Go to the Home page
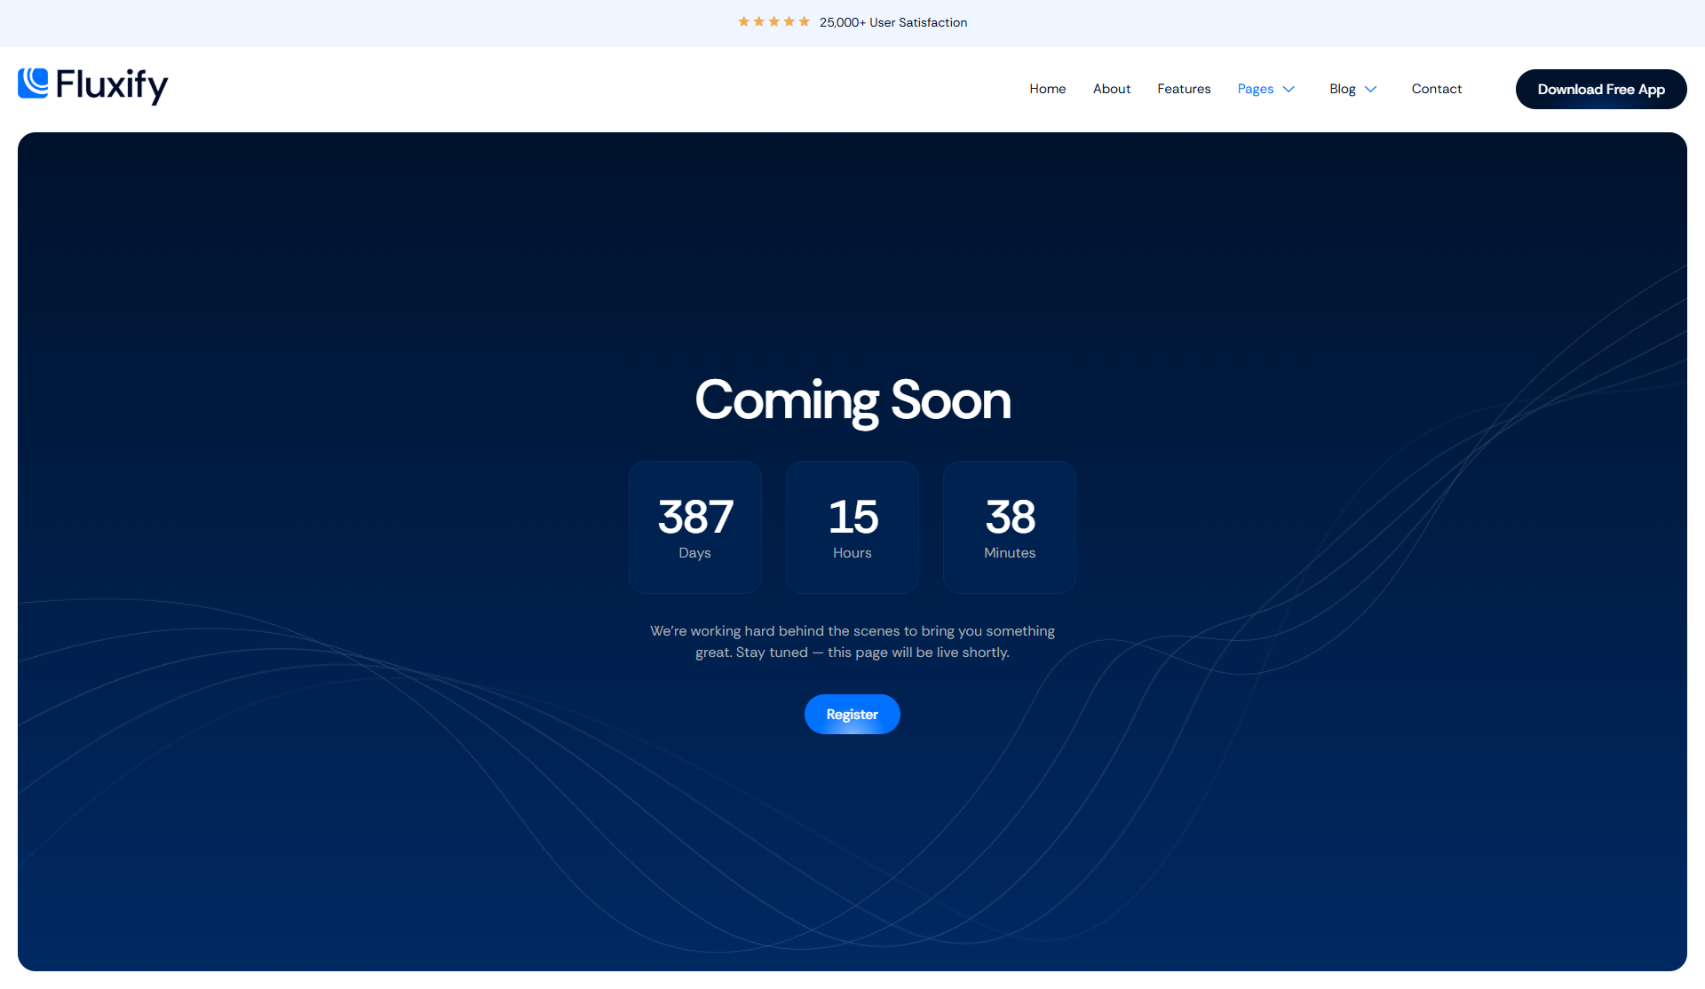Screen dimensions: 1705x989 pos(1047,89)
